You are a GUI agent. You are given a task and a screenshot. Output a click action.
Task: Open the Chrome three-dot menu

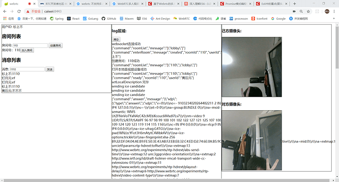tap(334, 11)
